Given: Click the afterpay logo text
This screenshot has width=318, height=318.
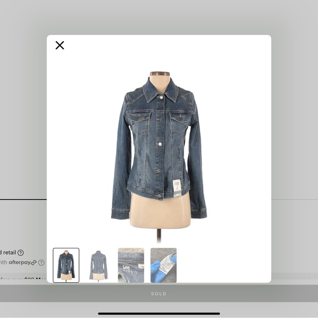Looking at the screenshot, I should tap(22, 263).
